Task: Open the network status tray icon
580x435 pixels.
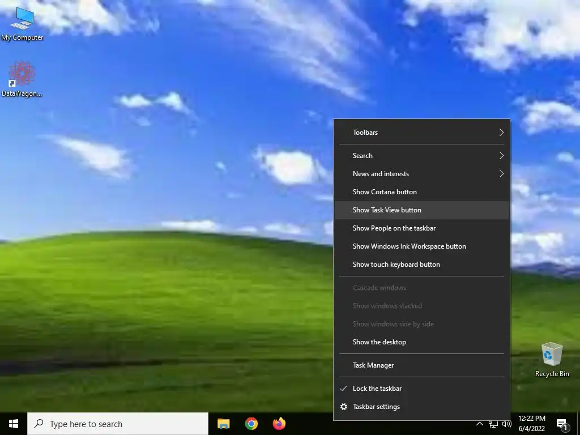Action: tap(493, 424)
